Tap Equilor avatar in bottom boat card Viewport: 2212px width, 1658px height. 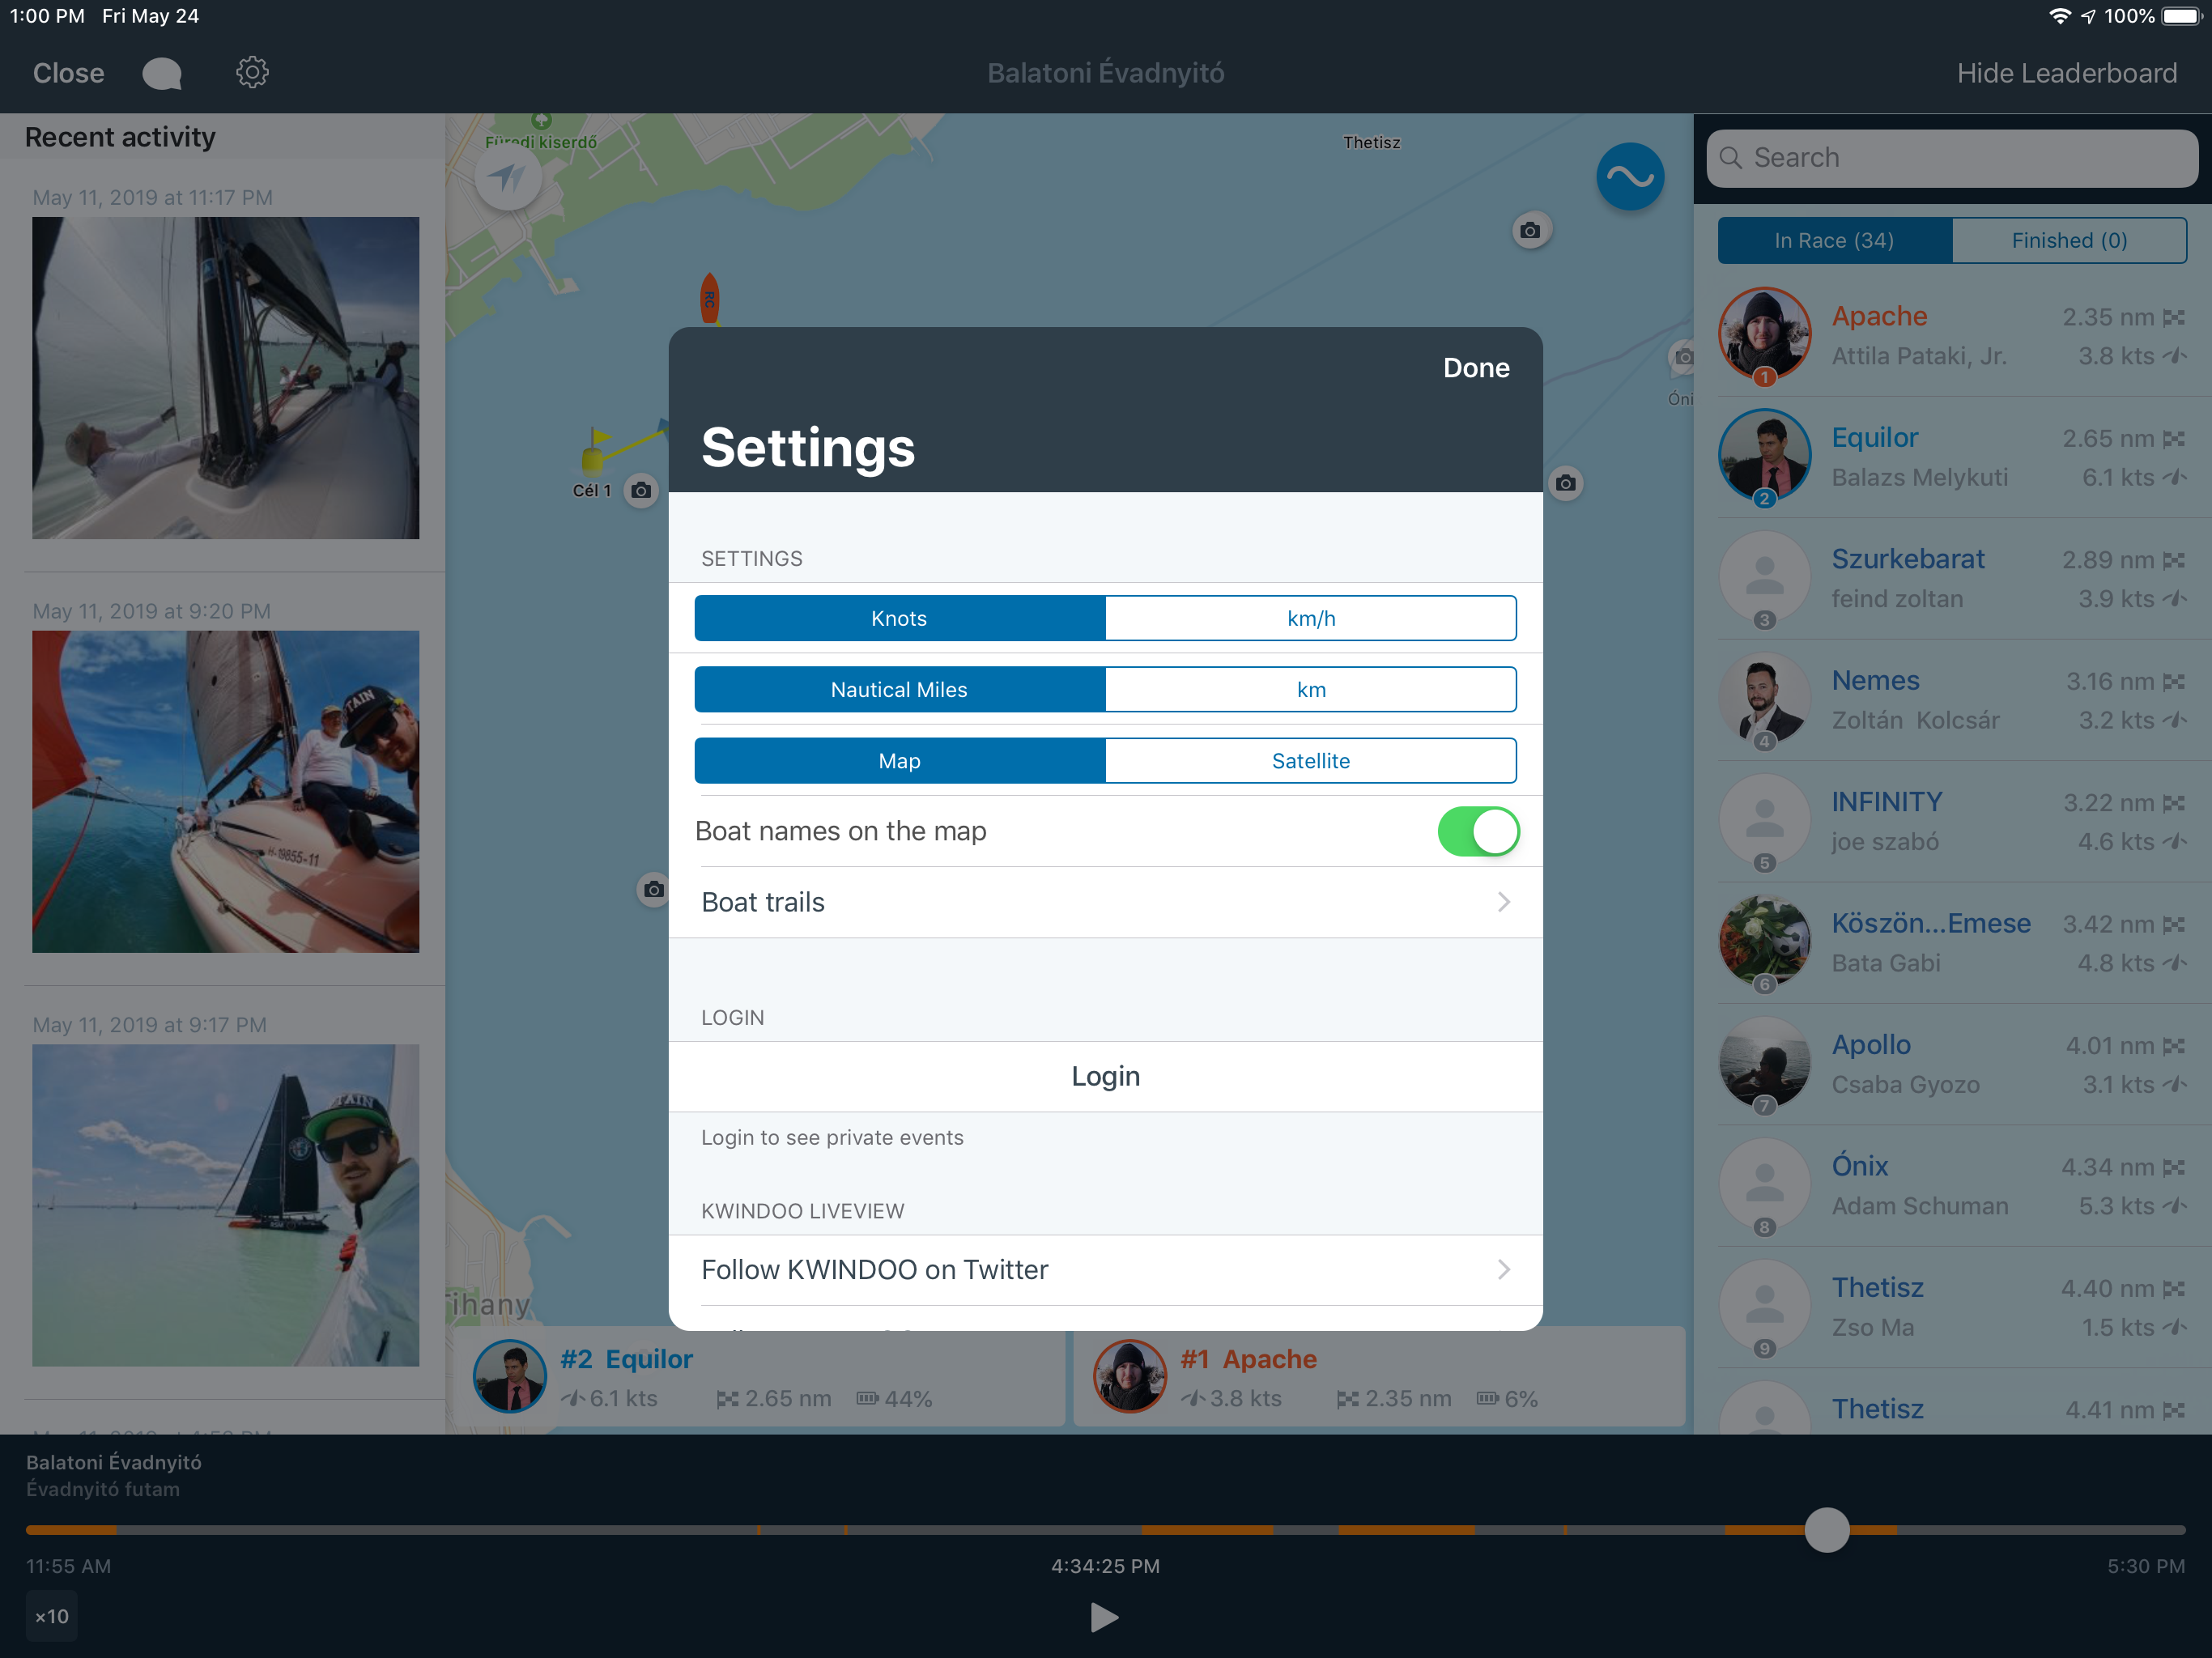[x=510, y=1376]
